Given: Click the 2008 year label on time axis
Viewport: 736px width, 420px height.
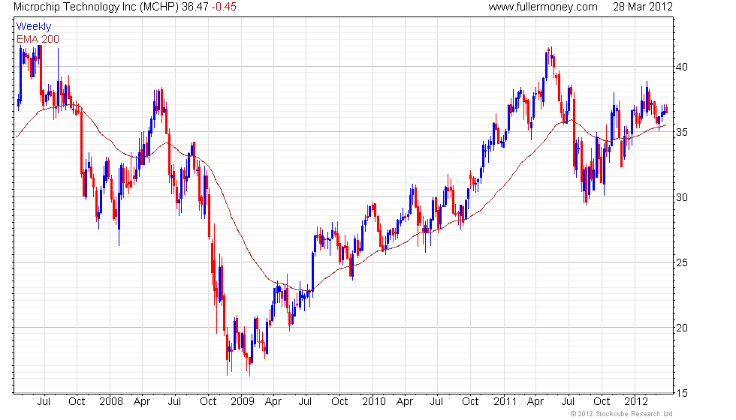Looking at the screenshot, I should [111, 402].
